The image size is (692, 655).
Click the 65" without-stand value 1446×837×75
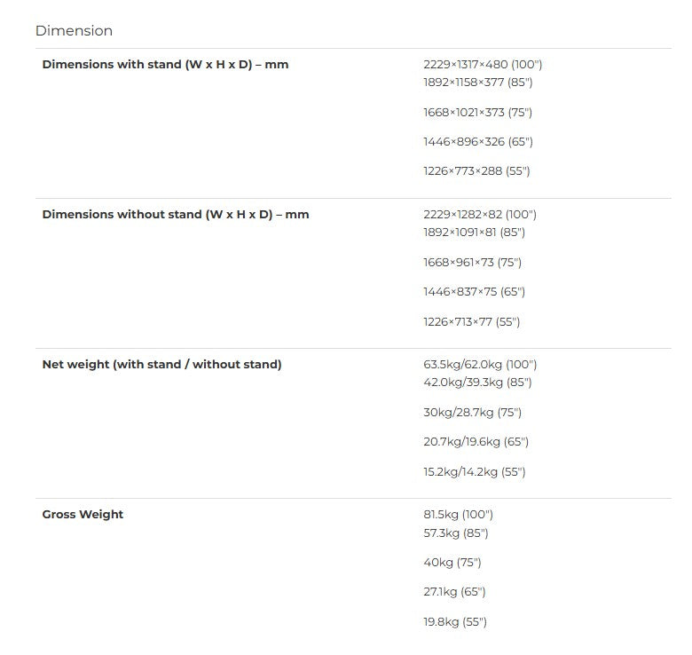pyautogui.click(x=474, y=292)
